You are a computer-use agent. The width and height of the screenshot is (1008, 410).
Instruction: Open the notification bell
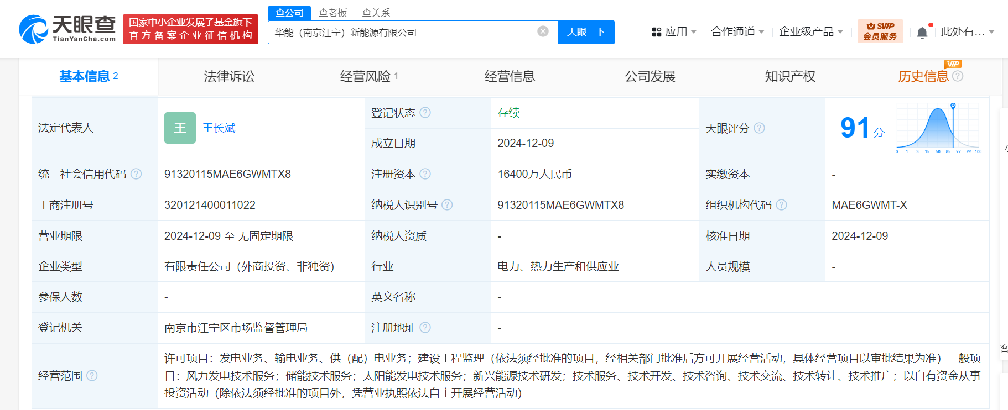922,33
